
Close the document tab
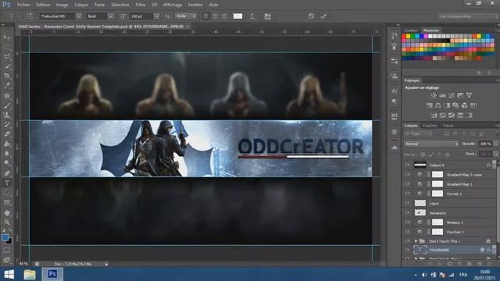188,27
